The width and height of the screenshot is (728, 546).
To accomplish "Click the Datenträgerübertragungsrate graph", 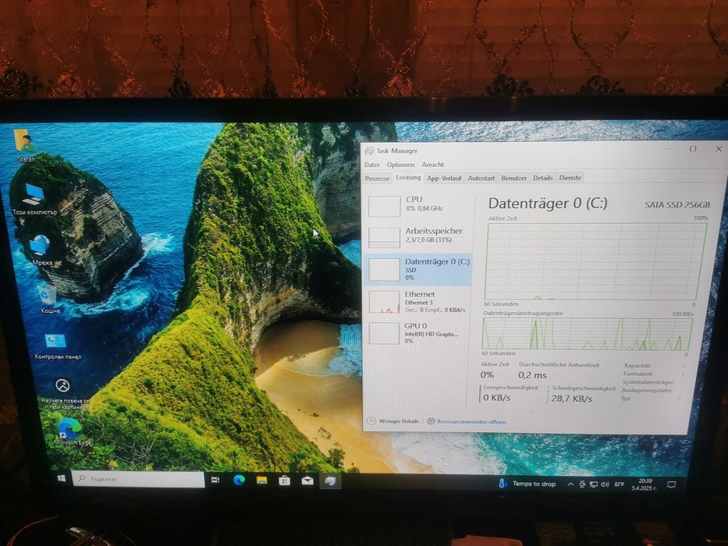I will 587,334.
